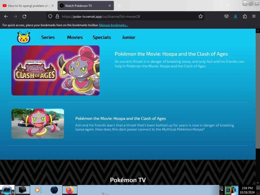This screenshot has height=195, width=260.
Task: Click the episode title Hoopa and the Clash of Ages
Action: [121, 118]
